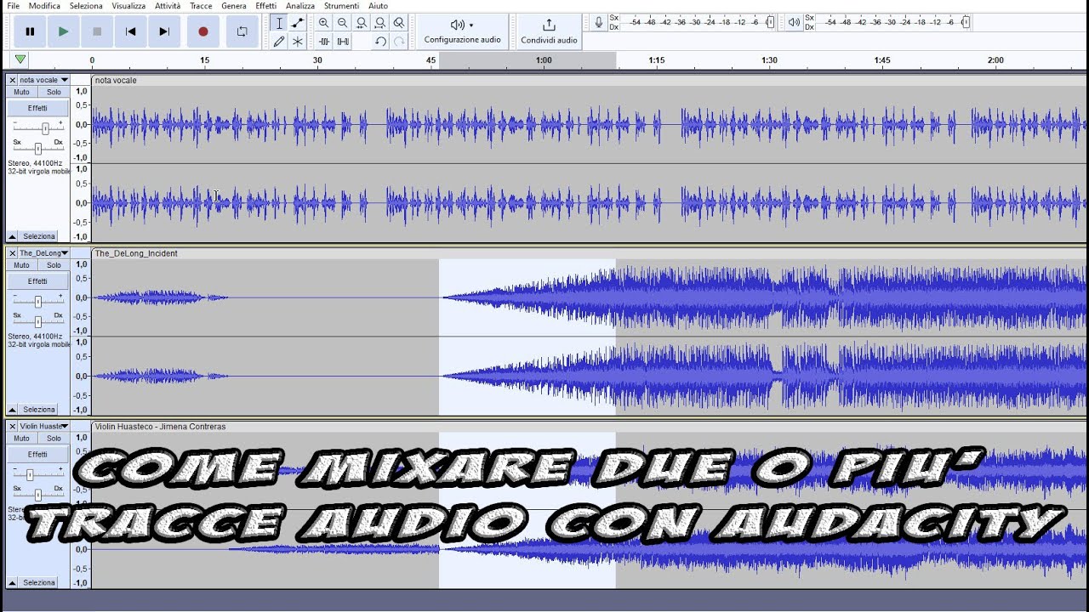Click the Undo arrow icon

point(380,41)
